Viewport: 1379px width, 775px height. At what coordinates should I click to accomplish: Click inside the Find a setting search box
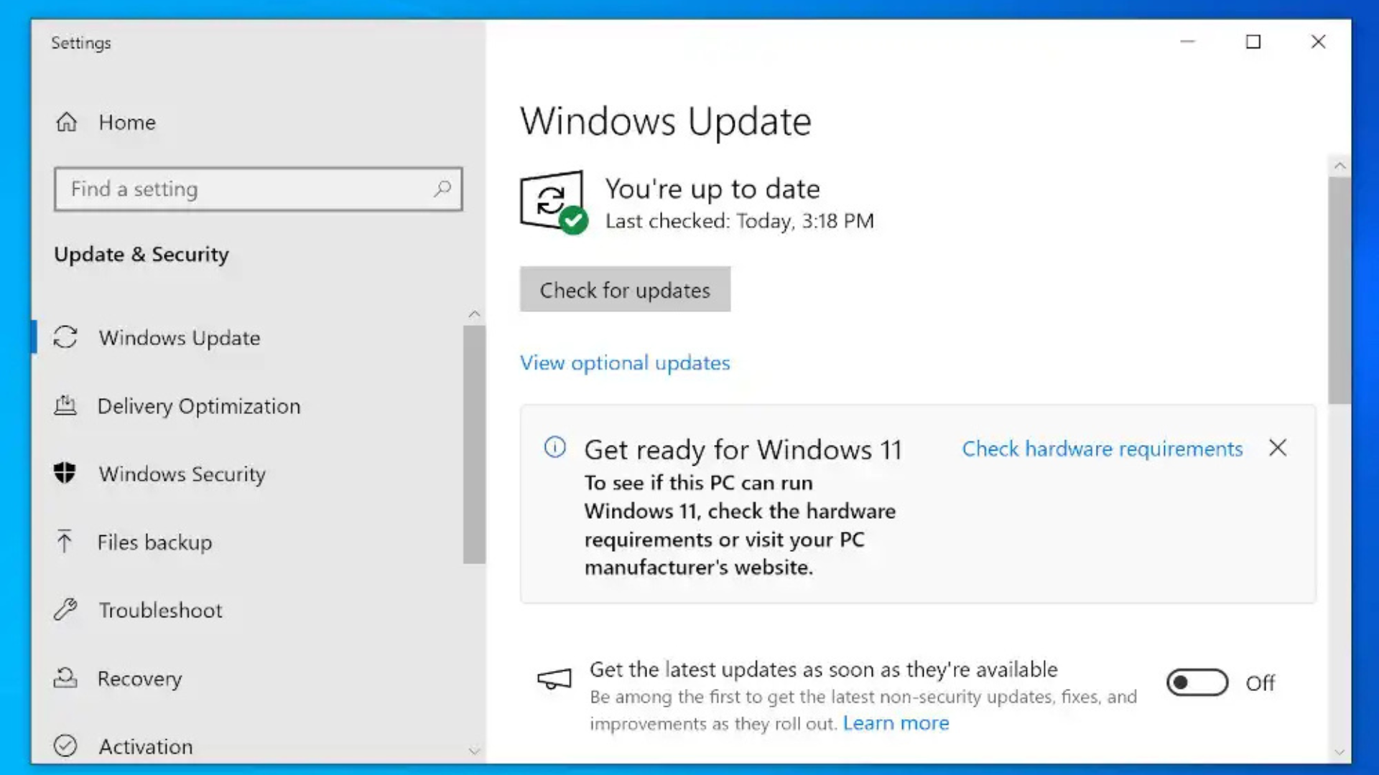point(259,189)
